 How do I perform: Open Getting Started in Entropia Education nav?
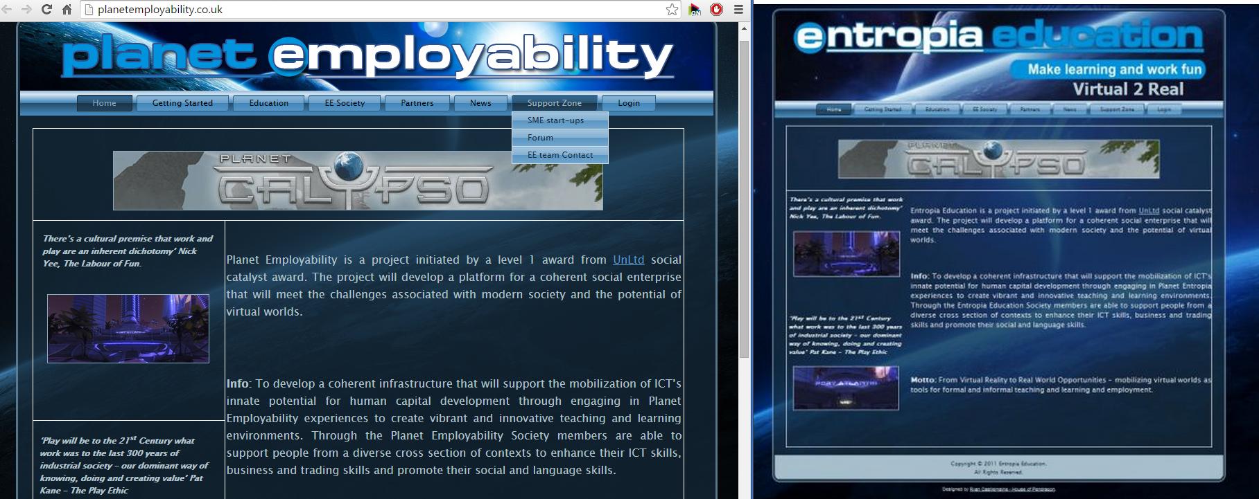pyautogui.click(x=883, y=109)
